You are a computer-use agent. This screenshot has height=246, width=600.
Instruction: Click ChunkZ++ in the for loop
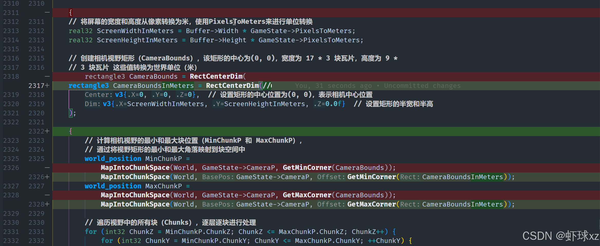(368, 232)
